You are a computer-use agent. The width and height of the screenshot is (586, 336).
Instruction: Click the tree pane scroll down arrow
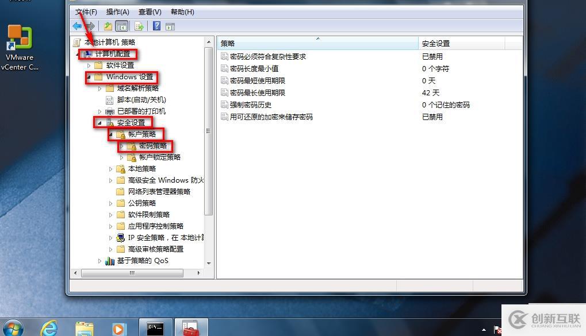pos(209,263)
